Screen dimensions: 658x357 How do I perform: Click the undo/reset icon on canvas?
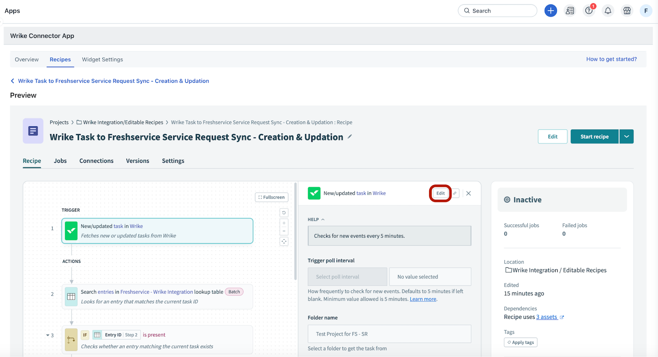pyautogui.click(x=284, y=213)
